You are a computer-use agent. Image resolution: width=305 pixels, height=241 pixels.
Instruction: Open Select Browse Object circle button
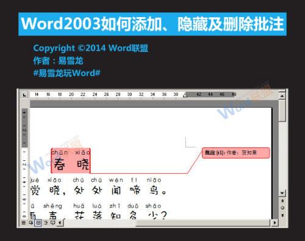pos(282,208)
